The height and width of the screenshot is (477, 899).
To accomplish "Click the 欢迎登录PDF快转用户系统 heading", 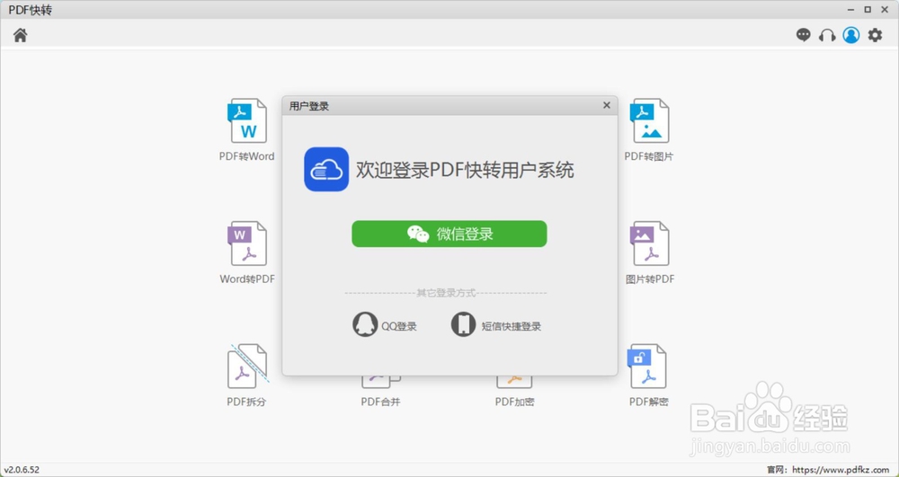I will 465,170.
